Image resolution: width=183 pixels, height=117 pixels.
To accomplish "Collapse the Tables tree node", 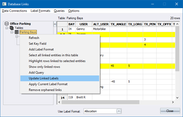I will click(x=7, y=28).
